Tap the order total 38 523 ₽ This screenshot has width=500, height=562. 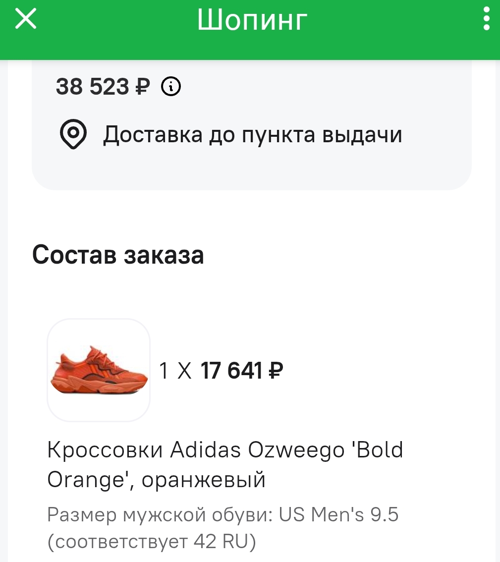click(103, 87)
